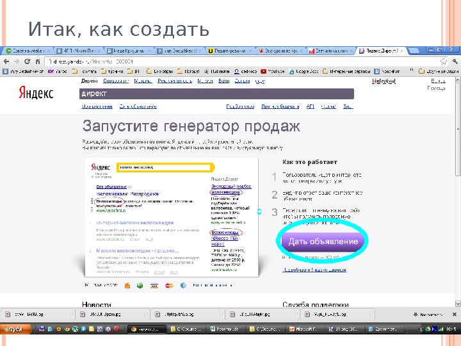Show all downloads link in the downloads bar

pyautogui.click(x=428, y=314)
